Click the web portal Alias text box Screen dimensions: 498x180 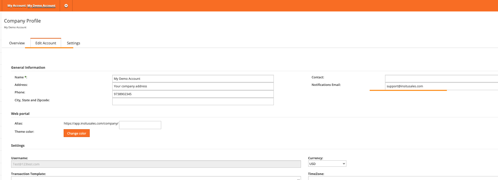(x=140, y=125)
